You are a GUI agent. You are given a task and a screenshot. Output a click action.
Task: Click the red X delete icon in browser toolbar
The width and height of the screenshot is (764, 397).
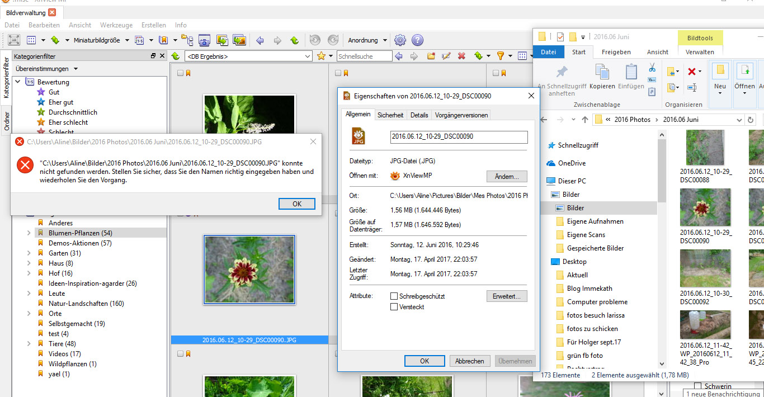(x=461, y=56)
